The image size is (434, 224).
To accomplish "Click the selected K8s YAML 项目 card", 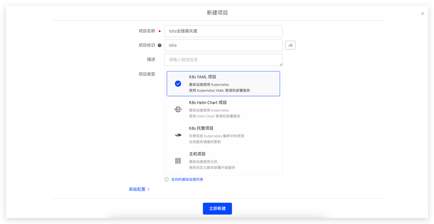I will pyautogui.click(x=223, y=83).
